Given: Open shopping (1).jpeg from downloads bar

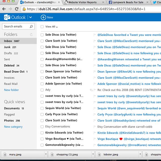Looking at the screenshot, I should tap(70, 154).
